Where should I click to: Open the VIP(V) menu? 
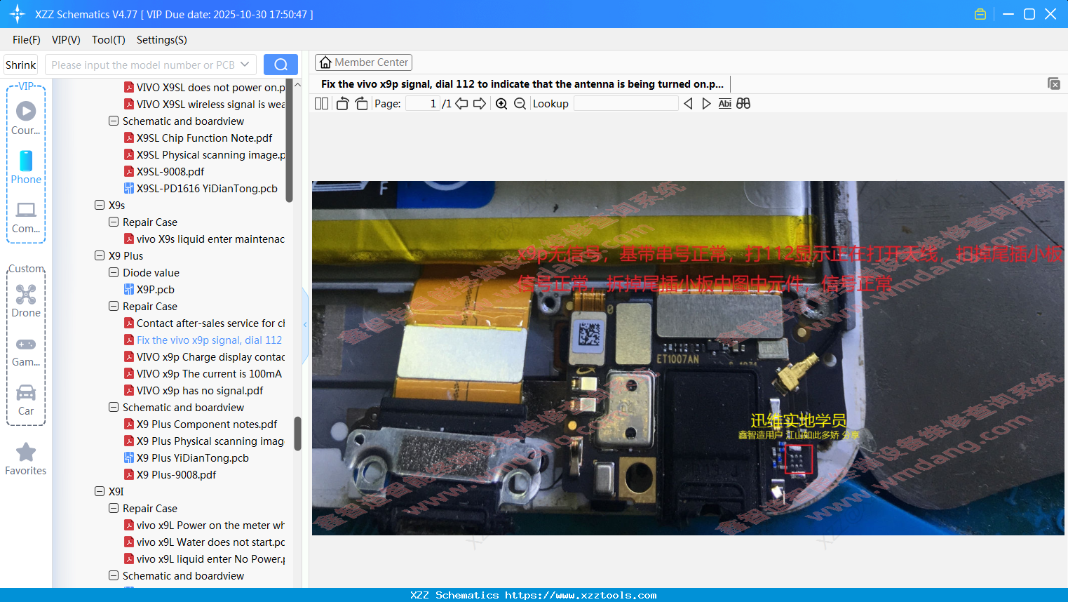[x=66, y=39]
